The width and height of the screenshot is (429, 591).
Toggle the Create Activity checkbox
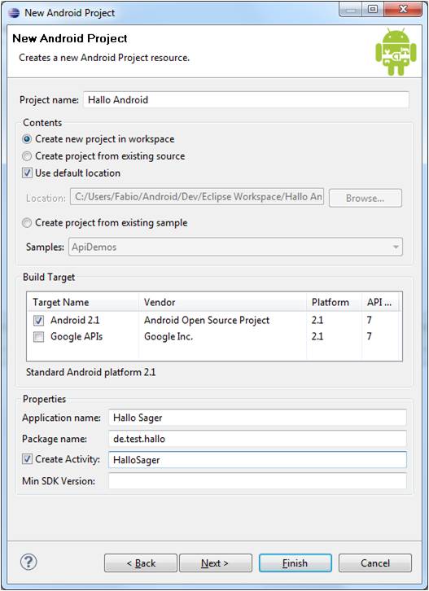coord(27,459)
